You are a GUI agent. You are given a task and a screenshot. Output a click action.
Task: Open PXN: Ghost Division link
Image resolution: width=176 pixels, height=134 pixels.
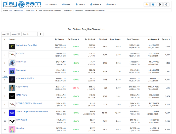point(25,78)
